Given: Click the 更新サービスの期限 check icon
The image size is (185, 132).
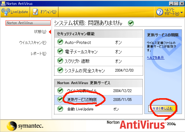Looking at the screenshot, I should coord(60,99).
